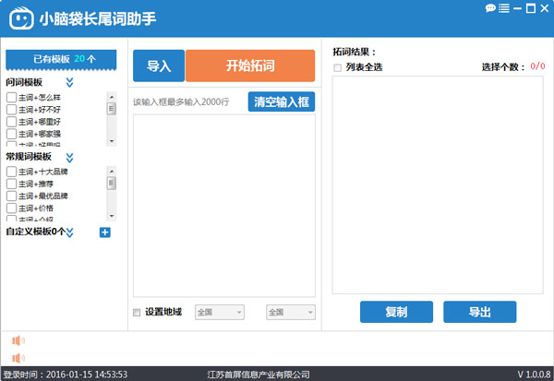Click the 导入 import button
This screenshot has height=381, width=554.
click(159, 65)
